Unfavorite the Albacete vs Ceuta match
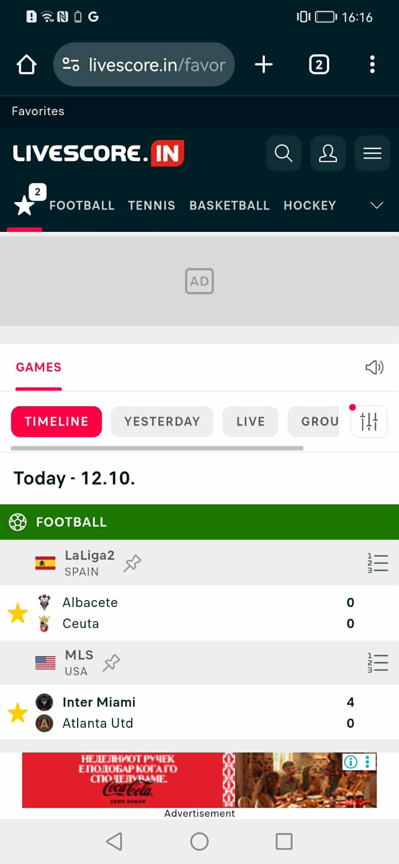Image resolution: width=399 pixels, height=864 pixels. point(18,613)
